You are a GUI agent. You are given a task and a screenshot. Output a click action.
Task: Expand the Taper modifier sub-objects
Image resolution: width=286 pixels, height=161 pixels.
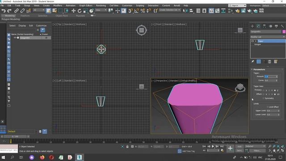[x=256, y=41]
